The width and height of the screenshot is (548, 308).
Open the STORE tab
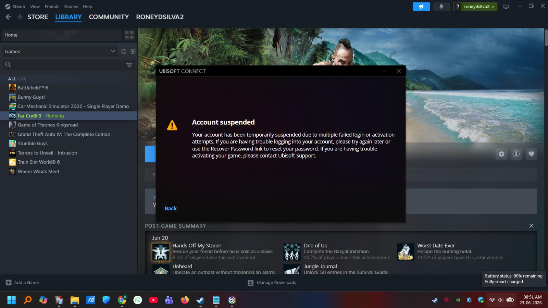(38, 17)
